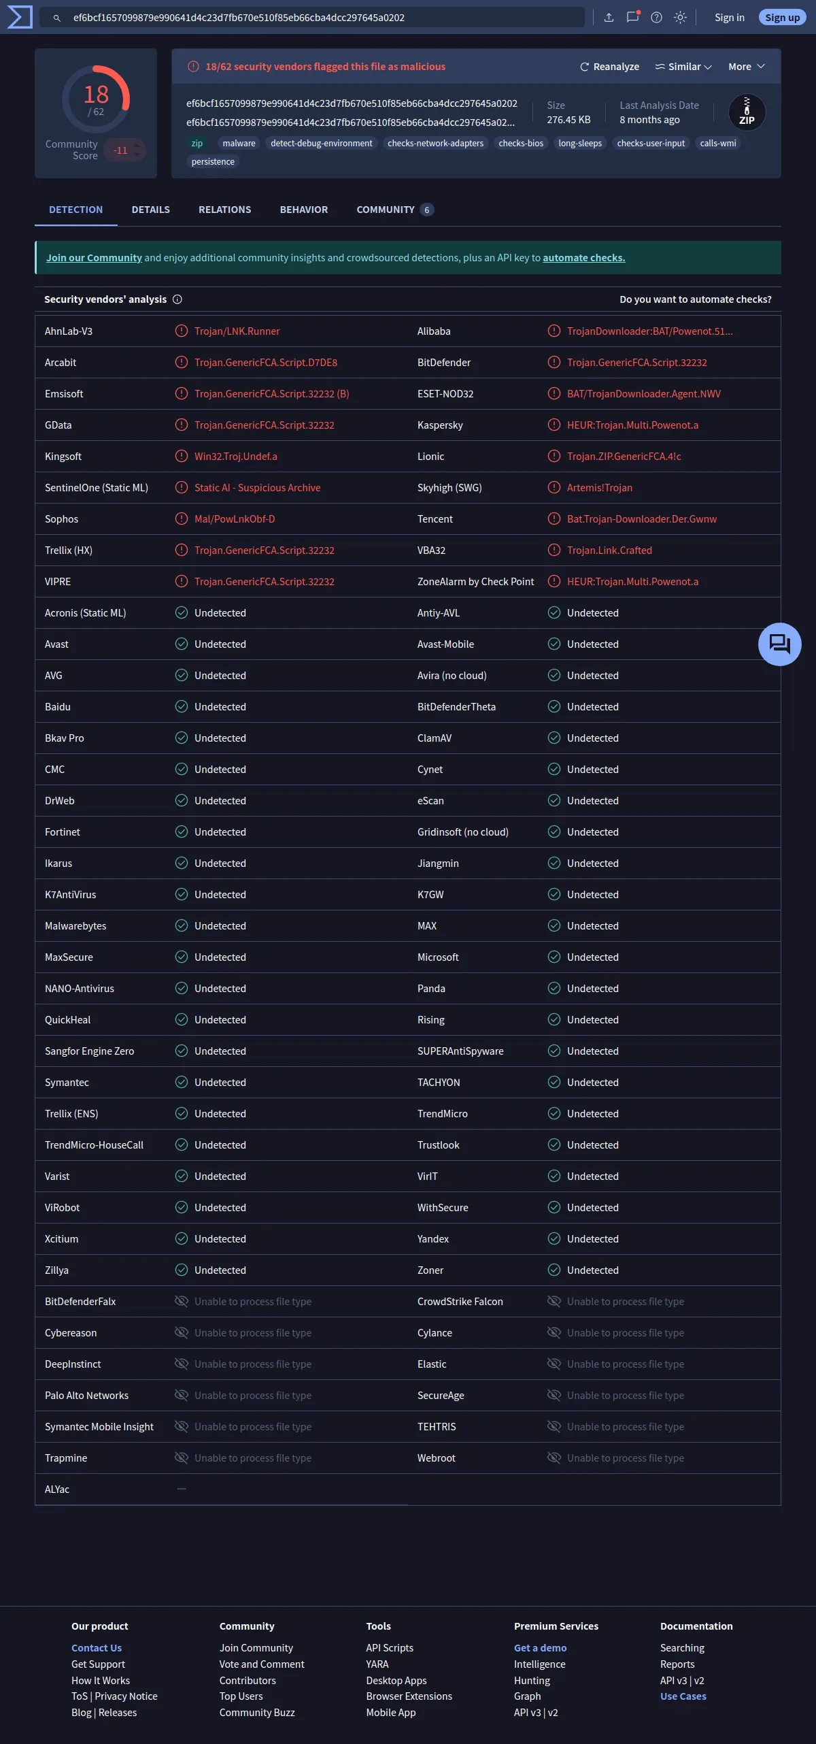Expand the Similar dropdown

[x=683, y=67]
